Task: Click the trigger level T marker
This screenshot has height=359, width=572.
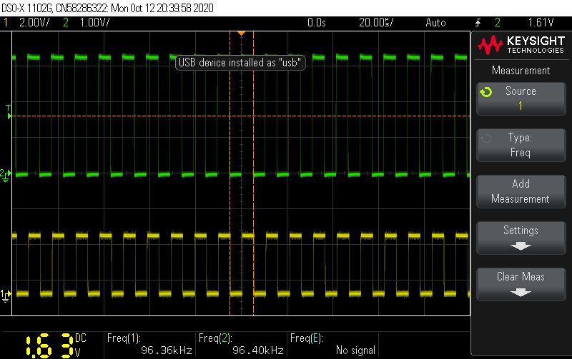Action: point(9,112)
